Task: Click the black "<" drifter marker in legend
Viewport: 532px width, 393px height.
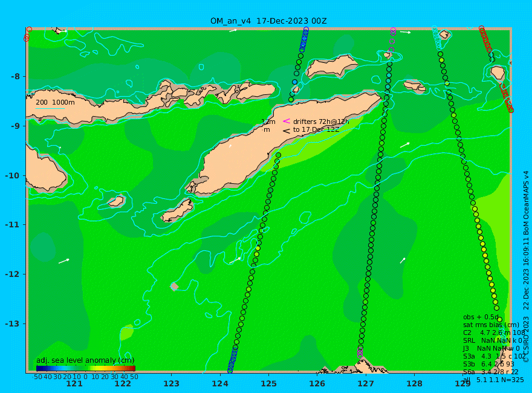Action: coord(287,131)
